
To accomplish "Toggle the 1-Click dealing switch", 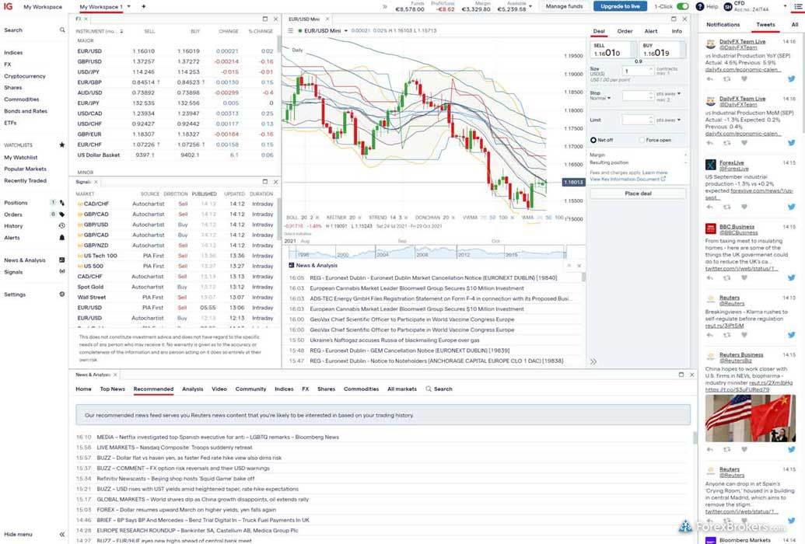I will pyautogui.click(x=682, y=6).
